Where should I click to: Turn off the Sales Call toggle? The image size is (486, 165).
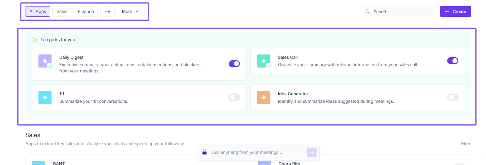(453, 61)
